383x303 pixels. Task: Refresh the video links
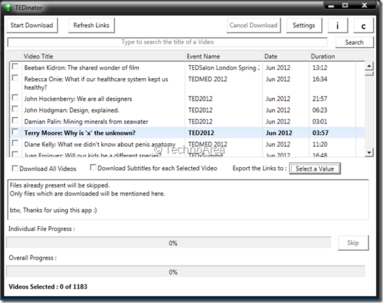(92, 25)
